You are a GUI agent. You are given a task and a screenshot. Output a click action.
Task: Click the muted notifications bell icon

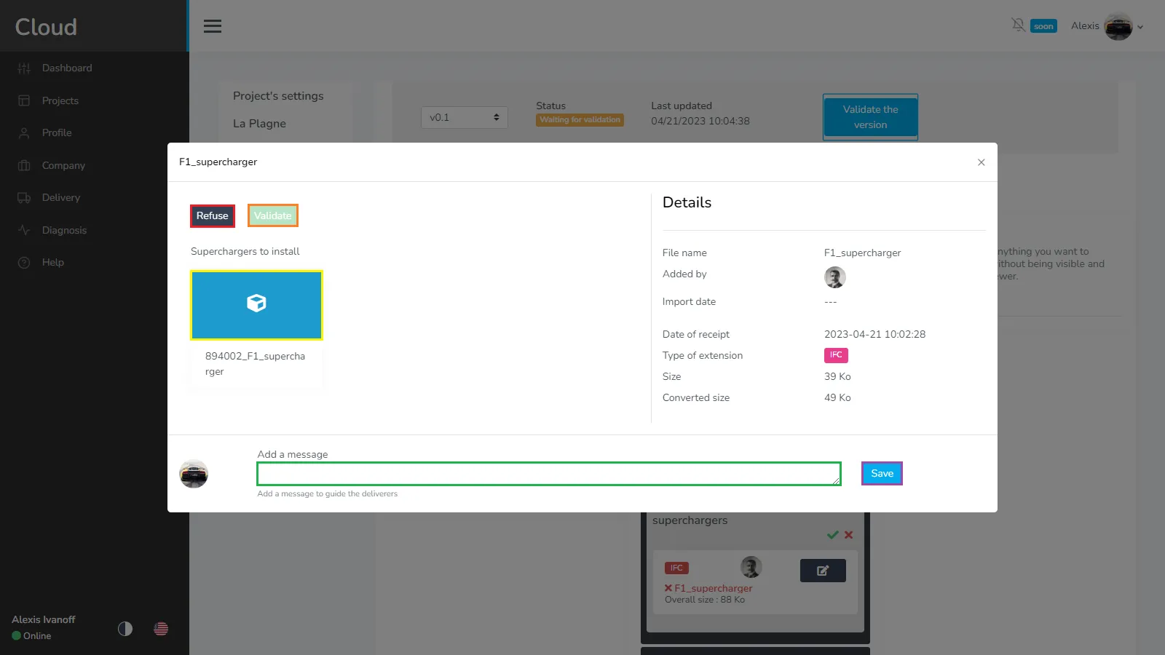tap(1018, 25)
